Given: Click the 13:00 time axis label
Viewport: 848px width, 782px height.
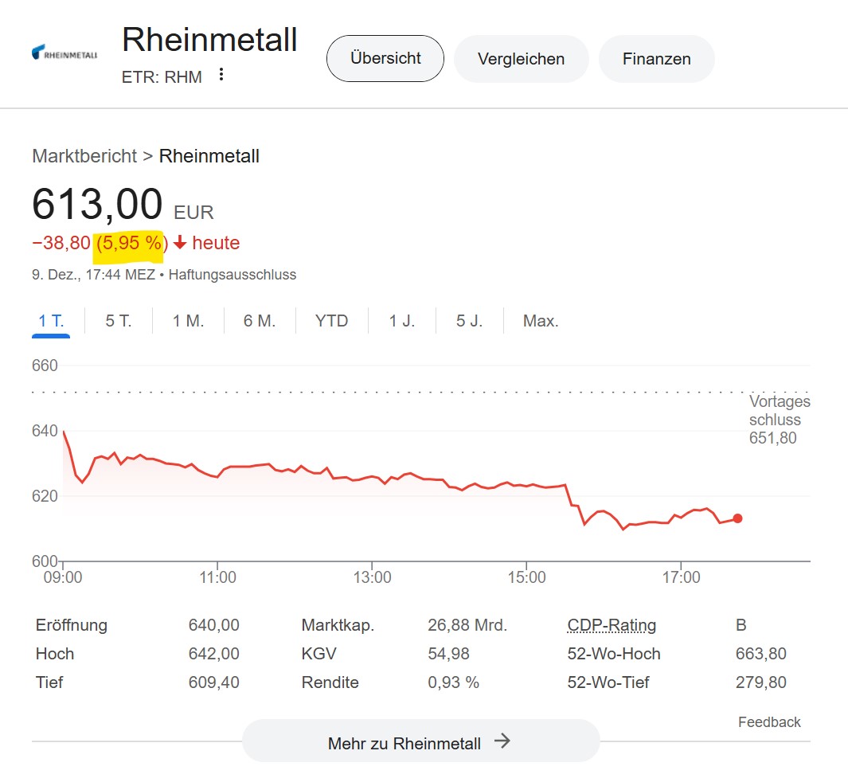Looking at the screenshot, I should pos(372,577).
